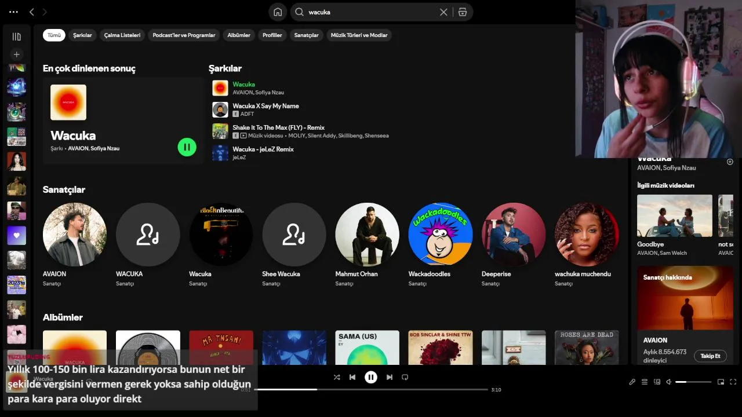The height and width of the screenshot is (417, 742).
Task: Open the Goodbye music video thumbnail
Action: pyautogui.click(x=675, y=215)
